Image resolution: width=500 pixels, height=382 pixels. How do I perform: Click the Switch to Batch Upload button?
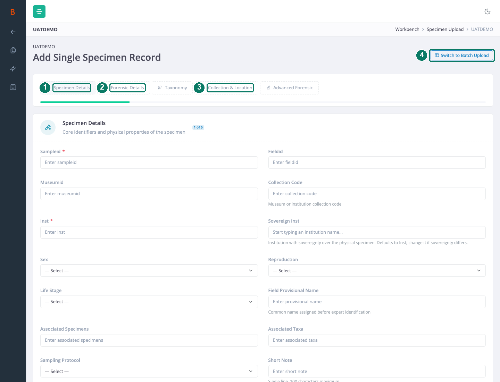point(462,56)
